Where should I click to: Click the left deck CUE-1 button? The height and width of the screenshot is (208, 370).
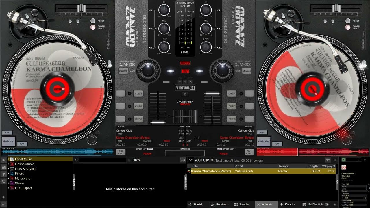[139, 94]
